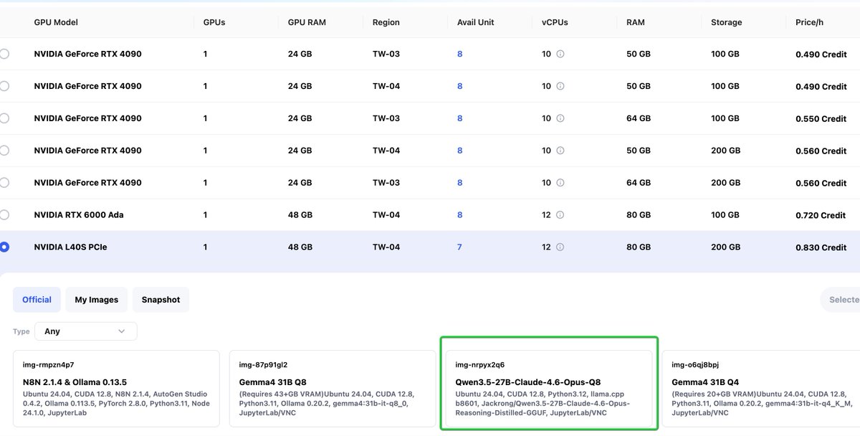Click Avail Unit 8 in TW-03 0.490 Credit row
The image size is (860, 436).
point(460,54)
